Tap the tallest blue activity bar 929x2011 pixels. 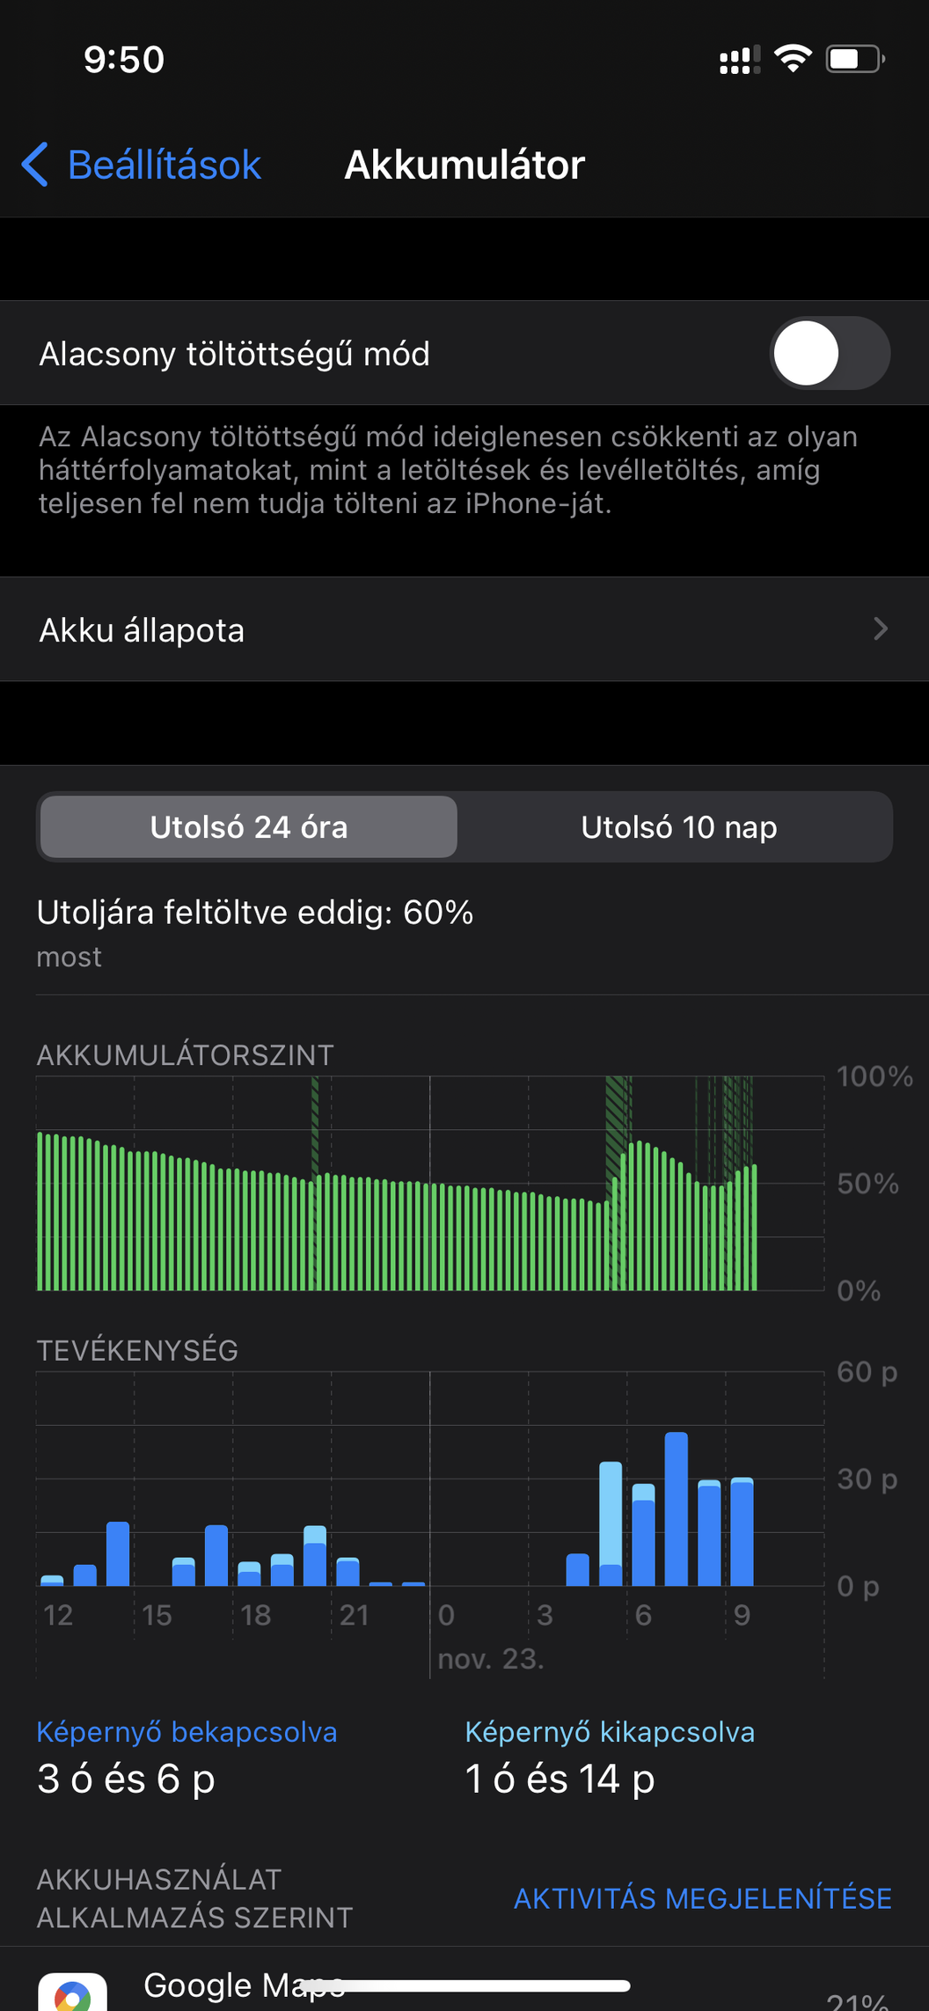677,1509
